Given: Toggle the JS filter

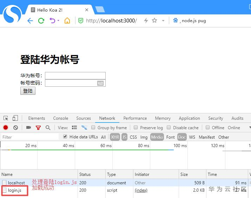Looking at the screenshot, I should click(124, 137).
